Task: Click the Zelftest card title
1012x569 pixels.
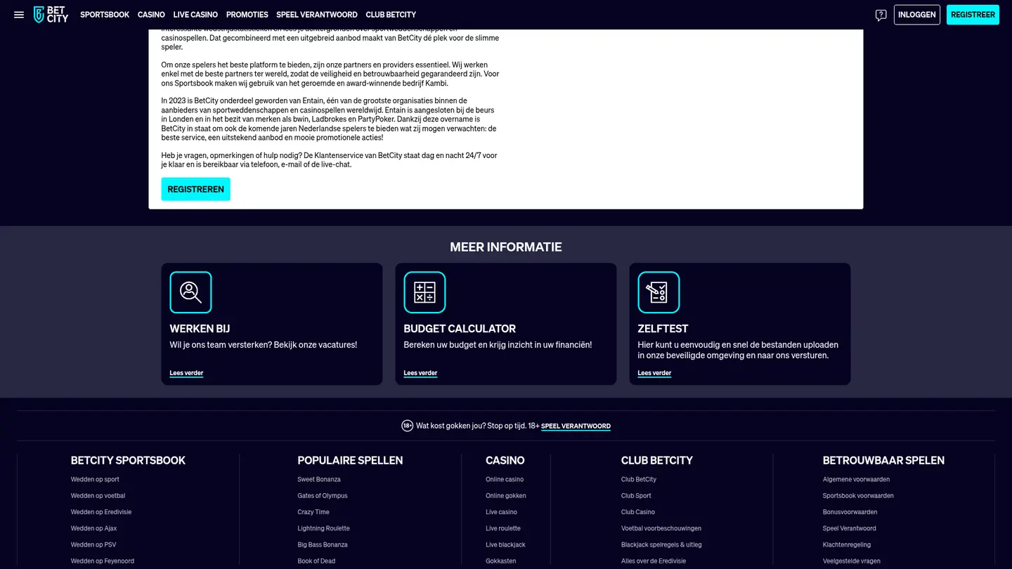Action: 663,329
